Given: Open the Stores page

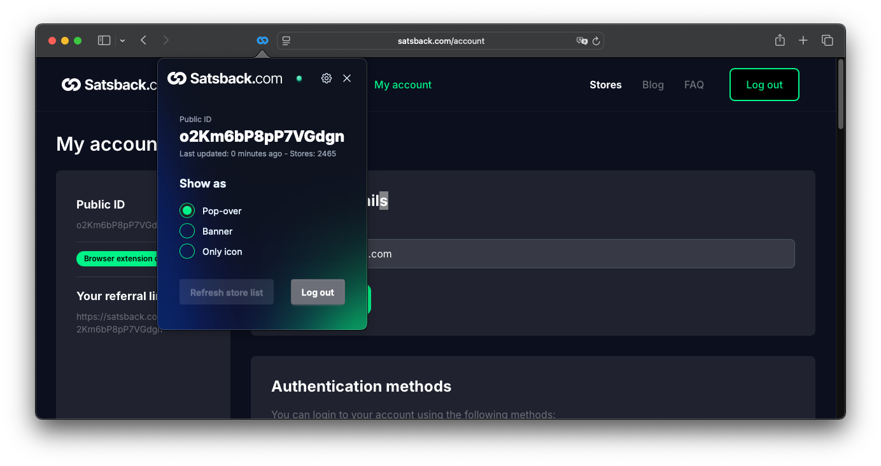Looking at the screenshot, I should [x=605, y=85].
